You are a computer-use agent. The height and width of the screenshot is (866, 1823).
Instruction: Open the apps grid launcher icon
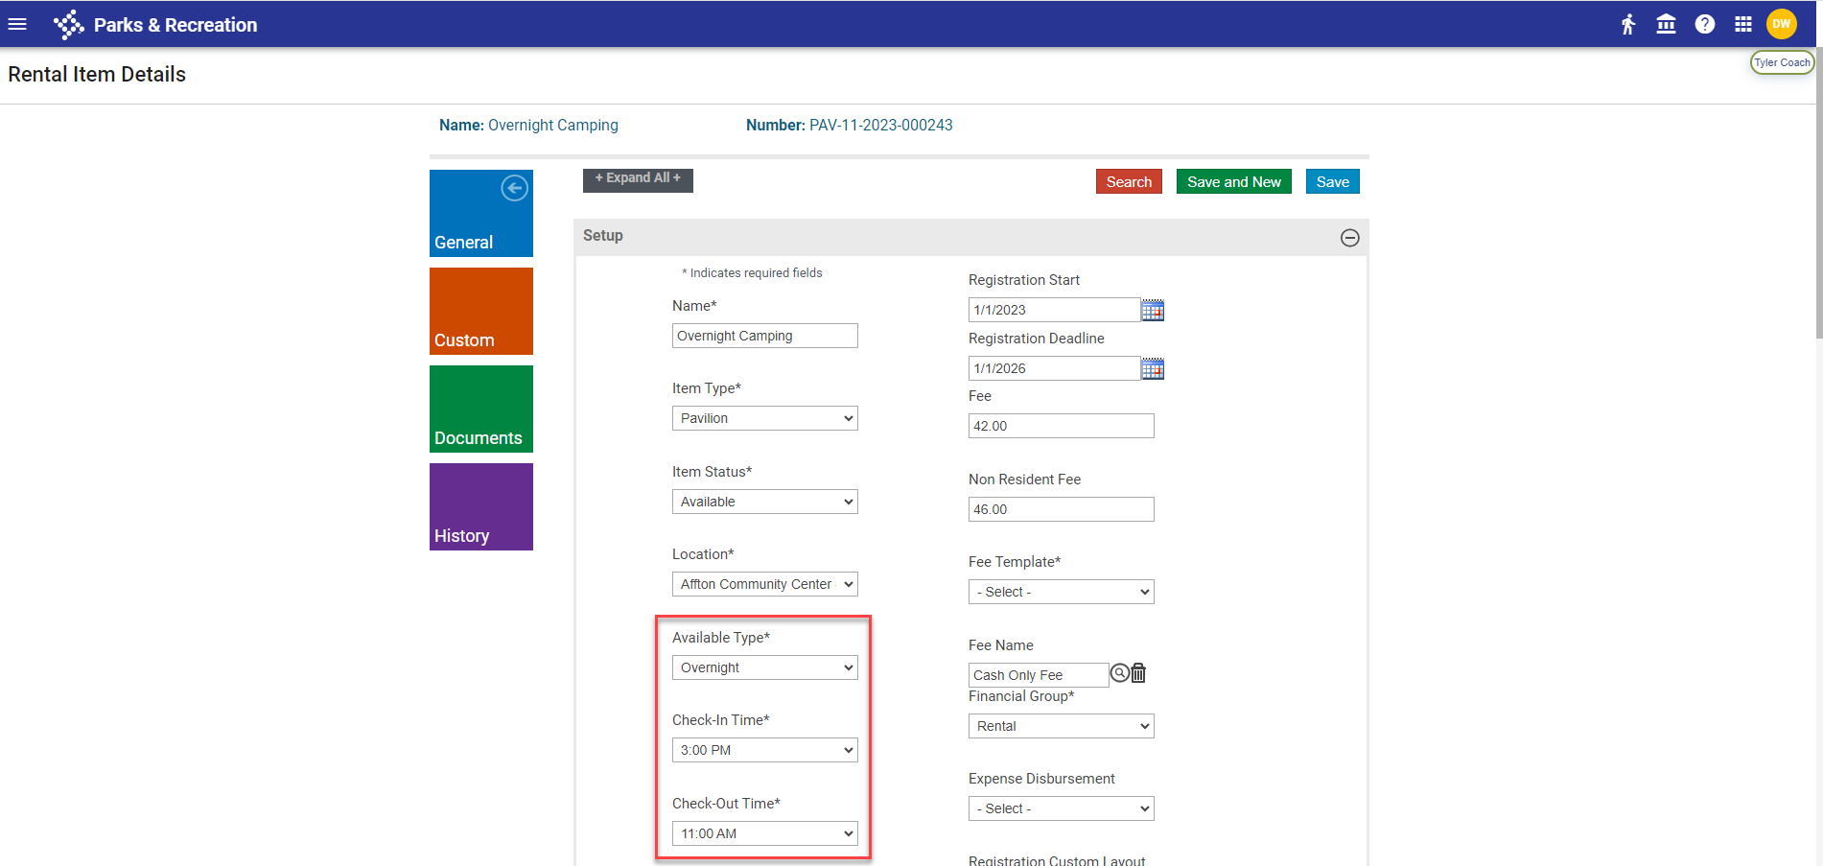(1743, 25)
